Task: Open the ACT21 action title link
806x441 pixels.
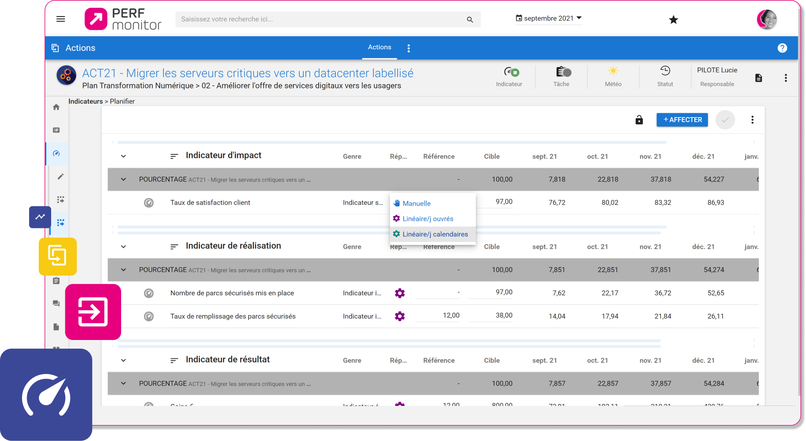Action: click(x=248, y=73)
